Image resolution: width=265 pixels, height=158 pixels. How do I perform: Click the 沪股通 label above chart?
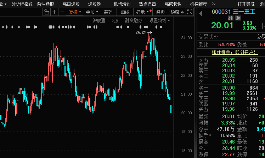coord(99,20)
